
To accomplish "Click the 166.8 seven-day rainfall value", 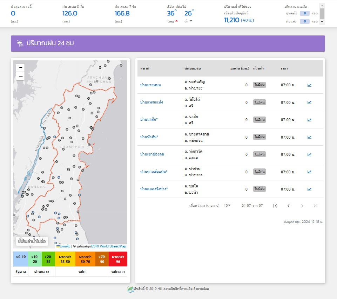I will 122,13.
